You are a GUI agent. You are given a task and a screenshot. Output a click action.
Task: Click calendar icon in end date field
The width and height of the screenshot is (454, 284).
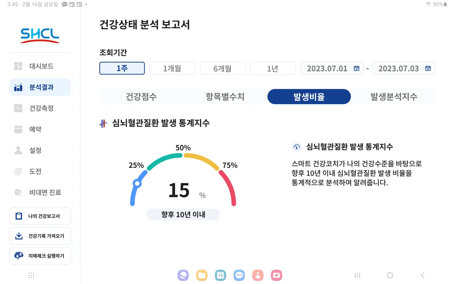(x=428, y=68)
